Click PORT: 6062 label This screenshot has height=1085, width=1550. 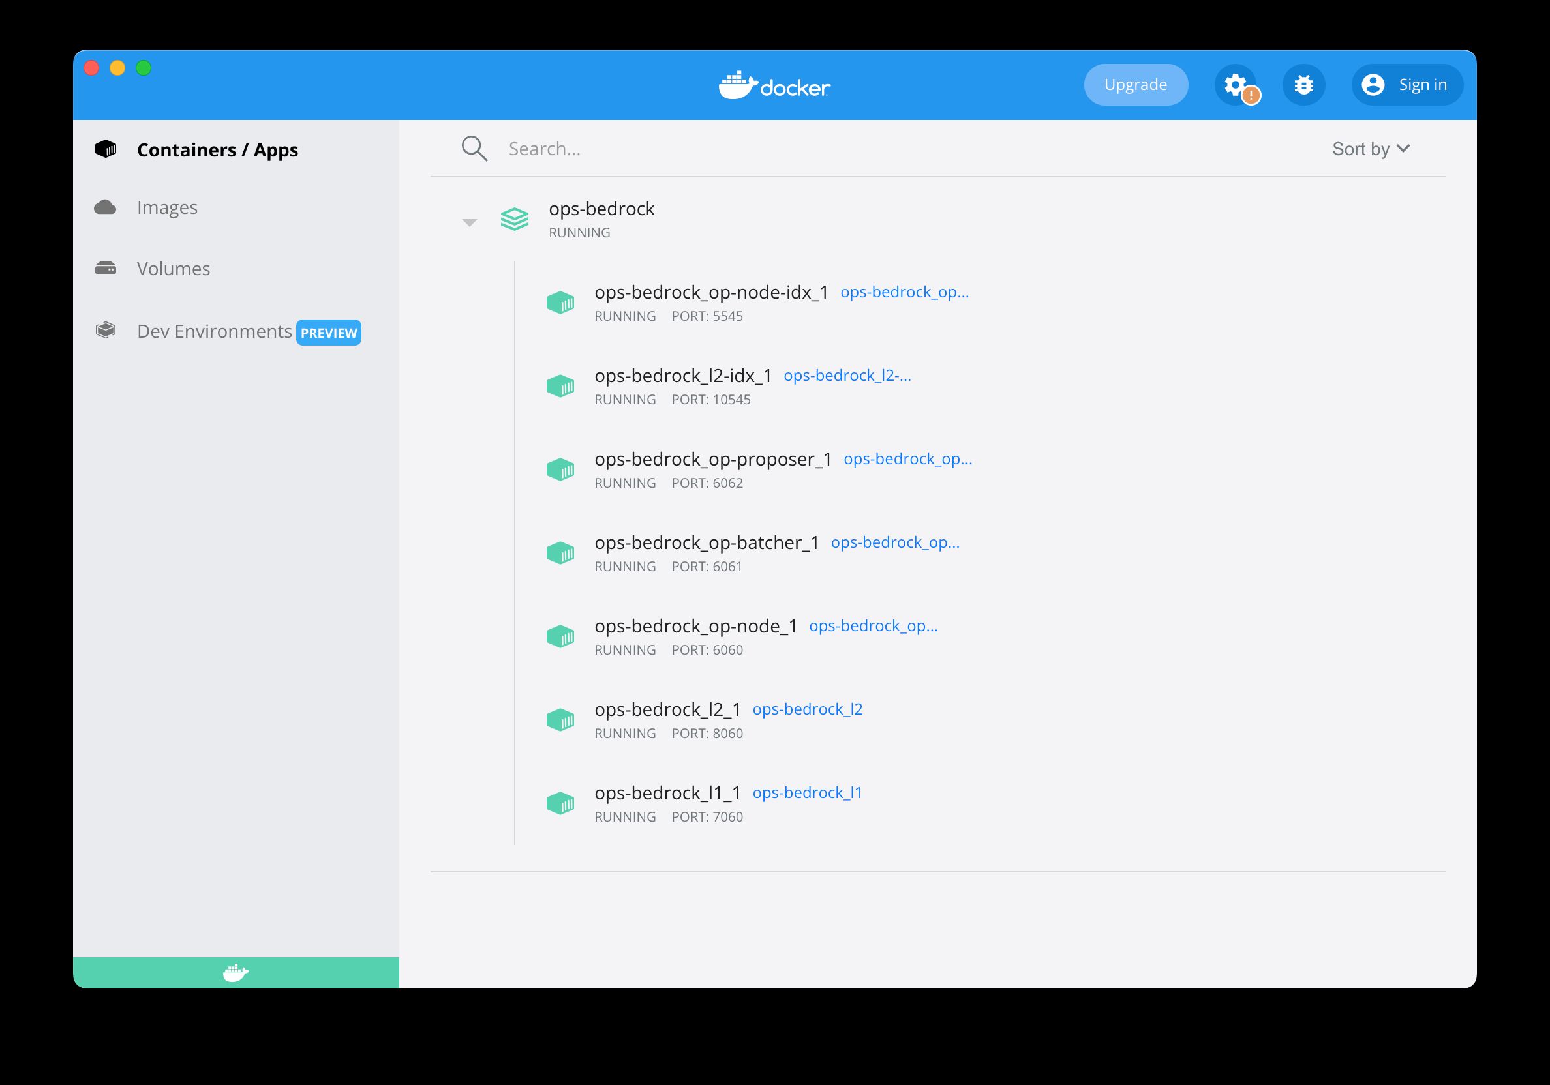pos(707,484)
